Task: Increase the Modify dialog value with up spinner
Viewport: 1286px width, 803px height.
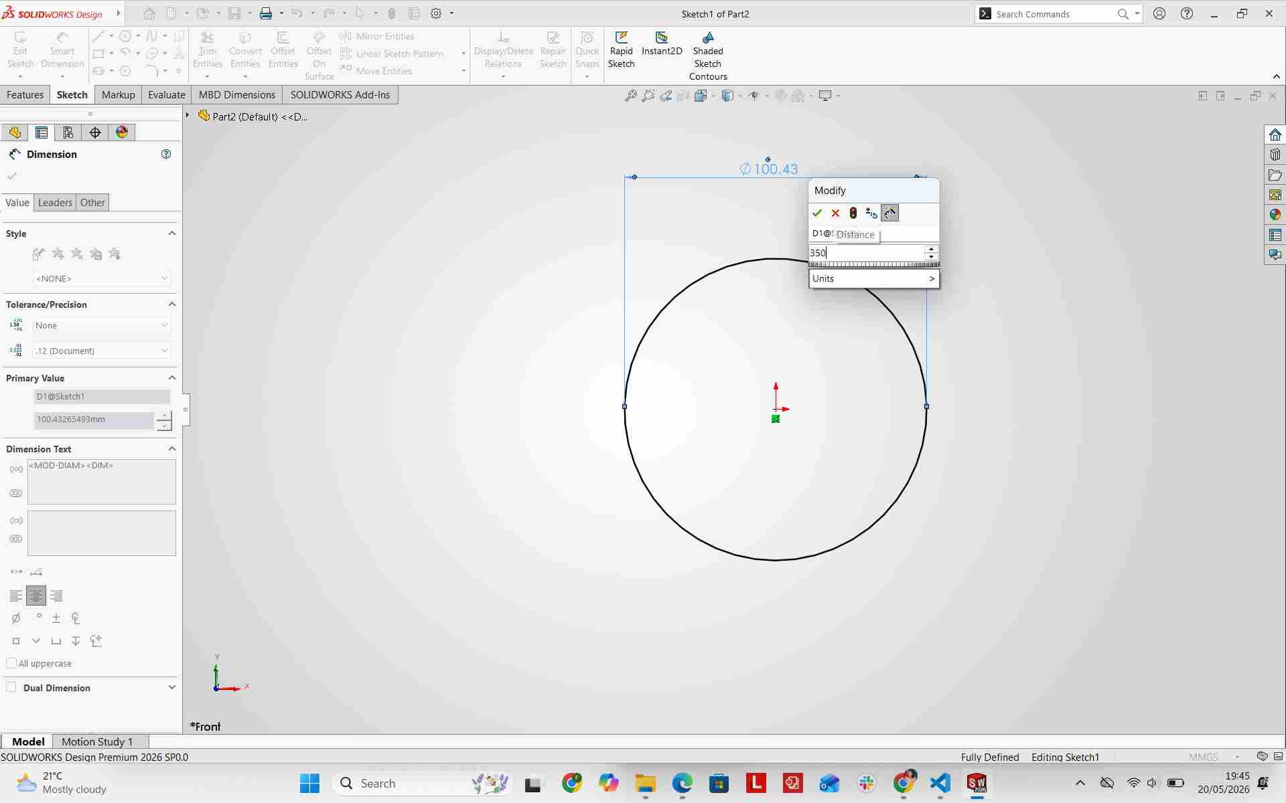Action: click(931, 249)
